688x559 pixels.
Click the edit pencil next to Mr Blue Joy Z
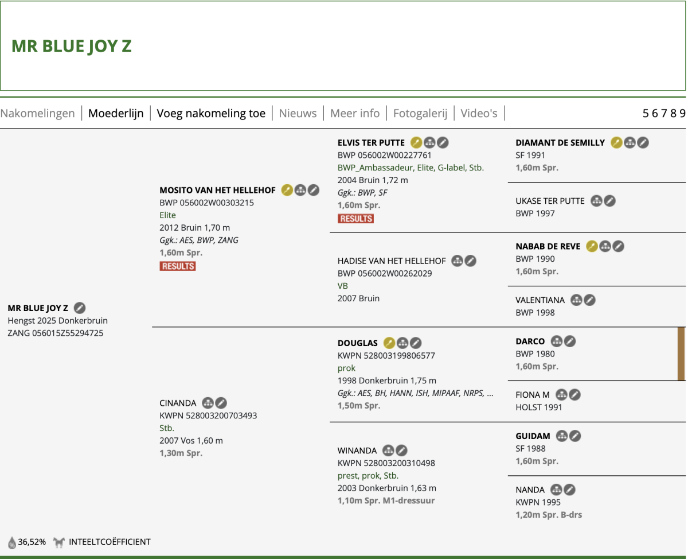coord(80,308)
